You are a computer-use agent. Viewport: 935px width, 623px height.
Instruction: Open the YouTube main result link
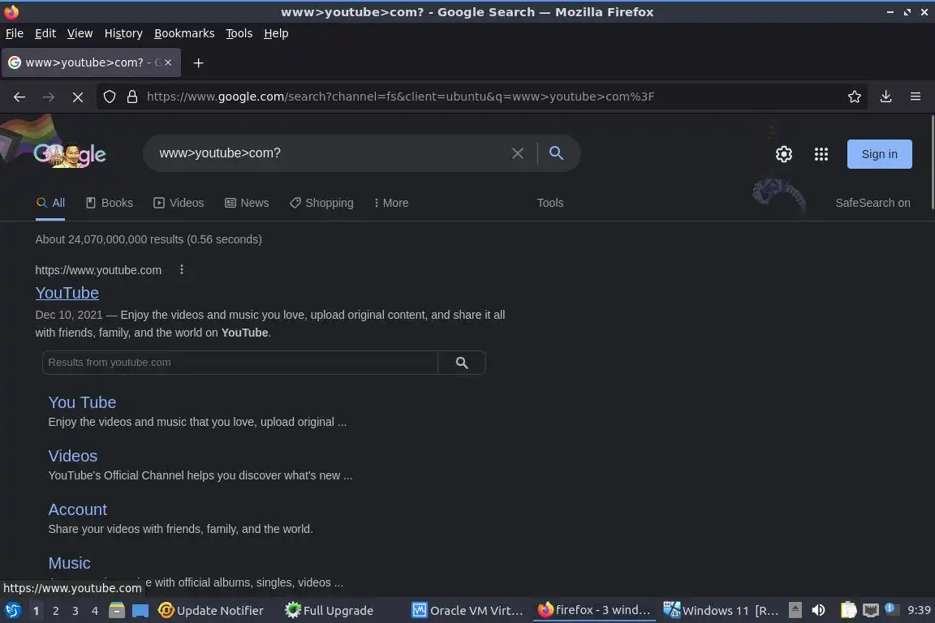[x=67, y=293]
